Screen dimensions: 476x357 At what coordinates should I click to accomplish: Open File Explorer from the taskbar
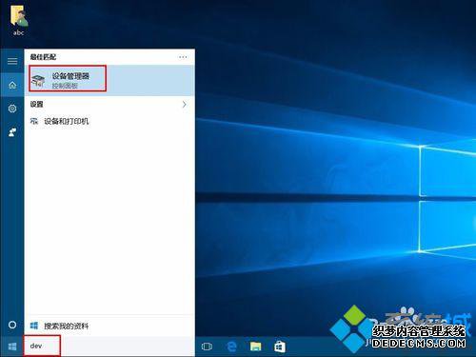coord(255,347)
